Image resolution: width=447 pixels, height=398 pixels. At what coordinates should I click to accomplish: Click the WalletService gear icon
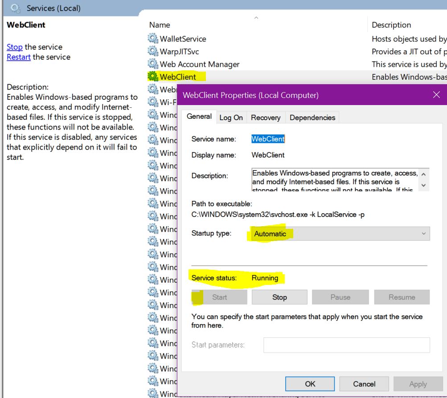tap(153, 38)
